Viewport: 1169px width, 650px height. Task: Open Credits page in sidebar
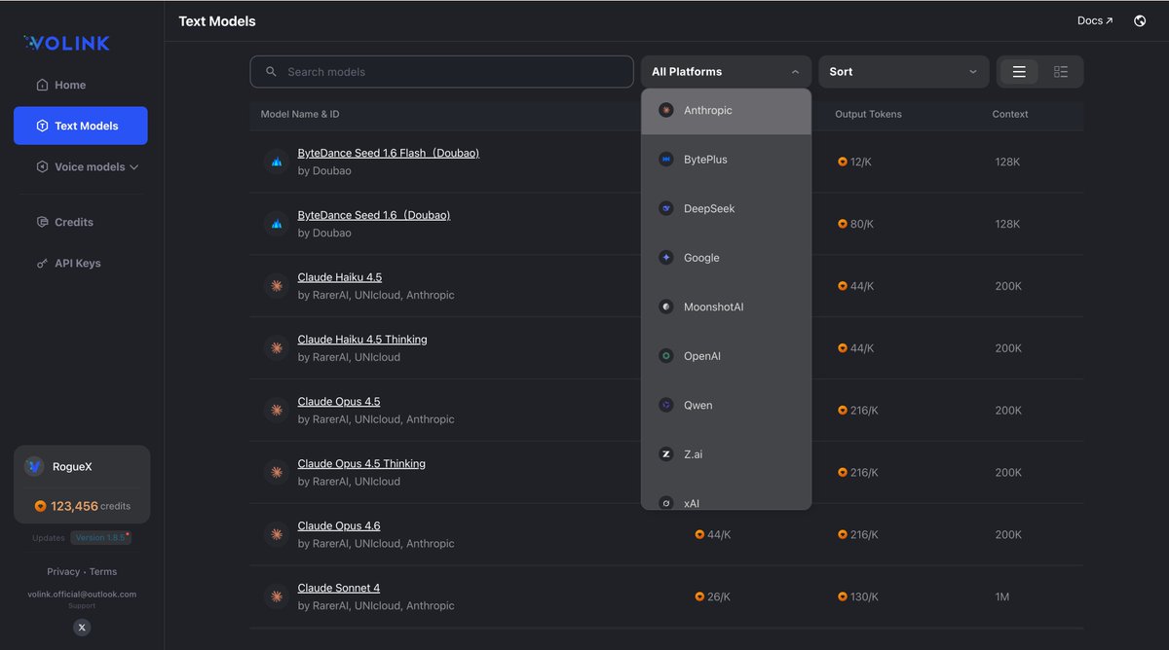point(81,222)
